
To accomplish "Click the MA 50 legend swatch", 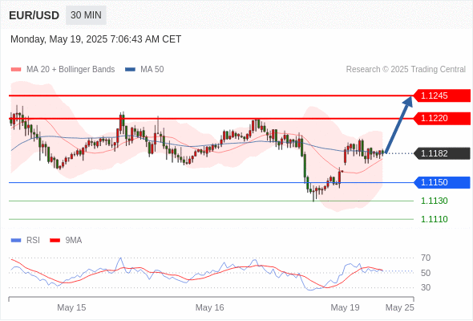I will (x=130, y=70).
